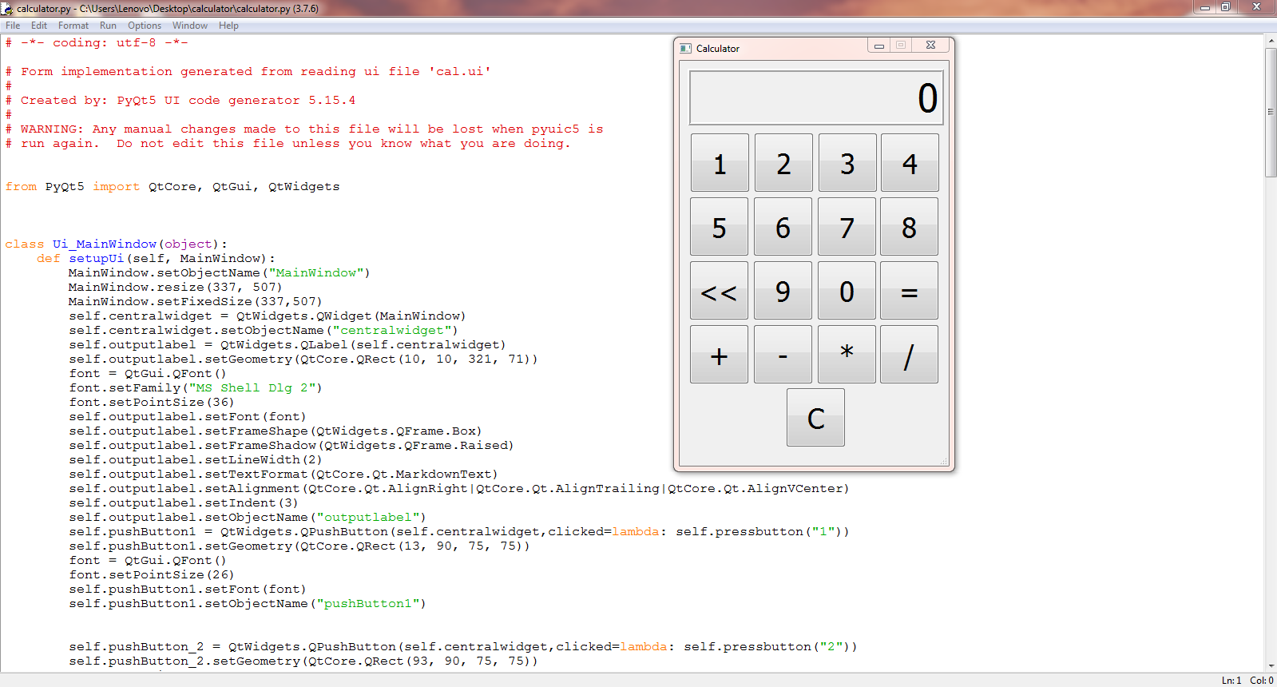Close the Calculator window
This screenshot has width=1277, height=687.
pos(930,46)
